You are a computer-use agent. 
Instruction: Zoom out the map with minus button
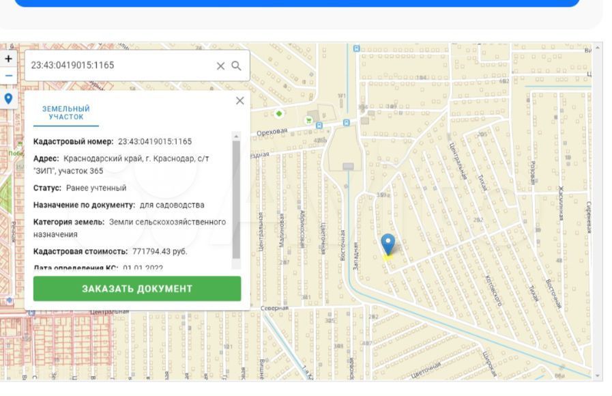tap(8, 75)
